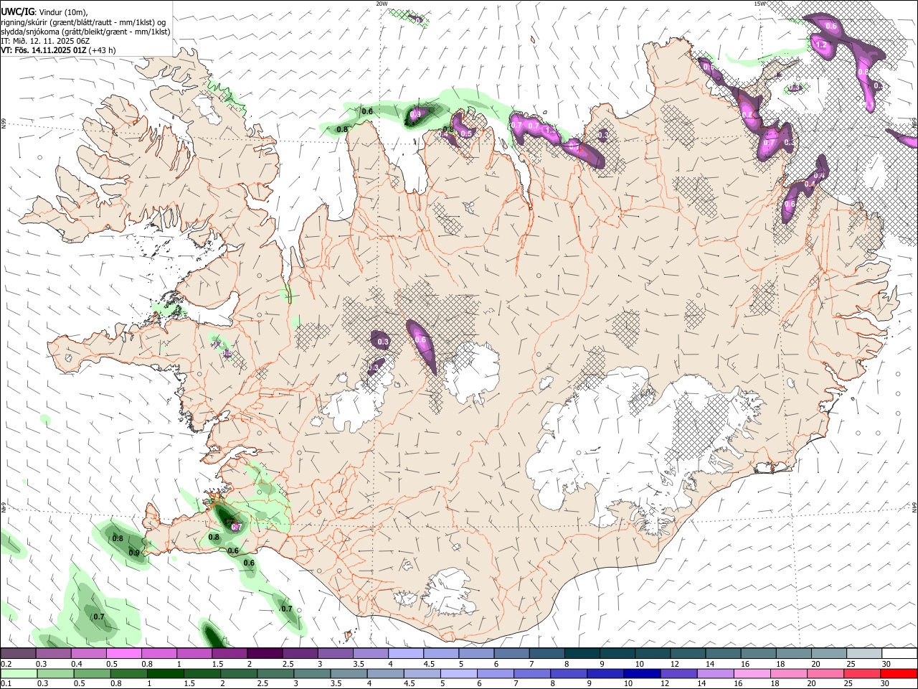Click the '0.9' precipitation value on map

[134, 553]
